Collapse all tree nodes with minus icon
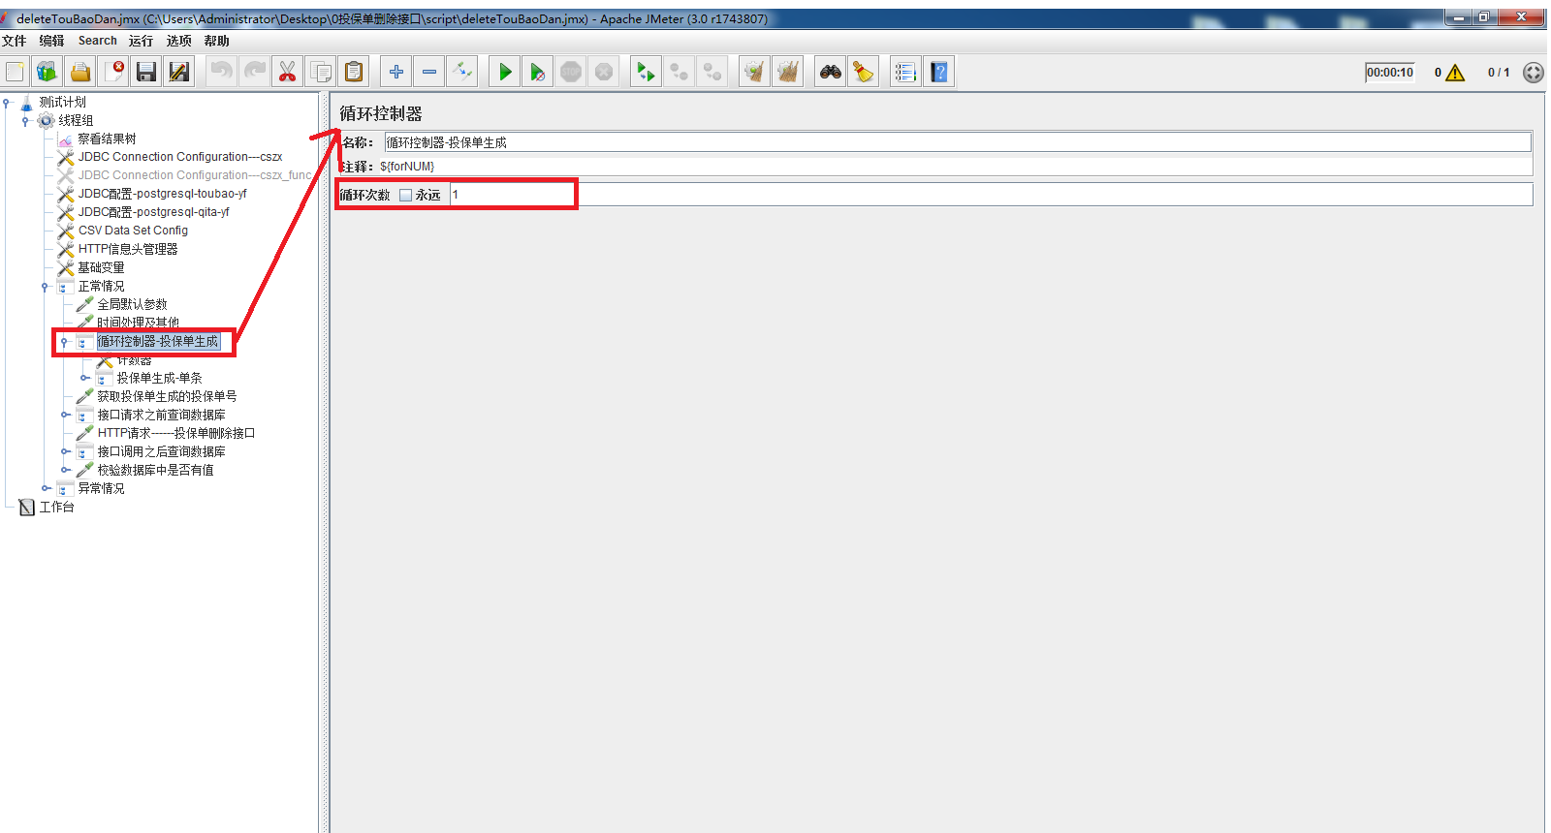The height and width of the screenshot is (833, 1551). tap(429, 72)
